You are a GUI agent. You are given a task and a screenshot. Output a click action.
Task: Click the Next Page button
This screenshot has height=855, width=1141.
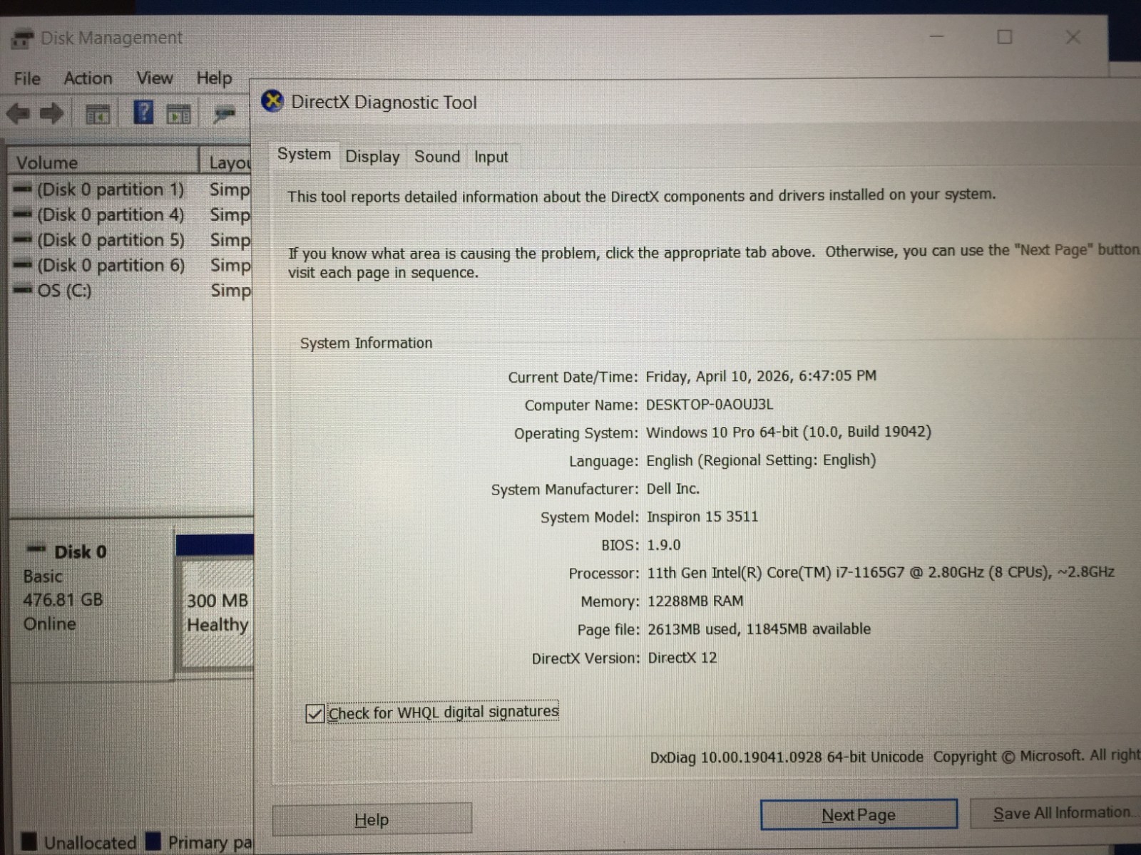pyautogui.click(x=859, y=814)
